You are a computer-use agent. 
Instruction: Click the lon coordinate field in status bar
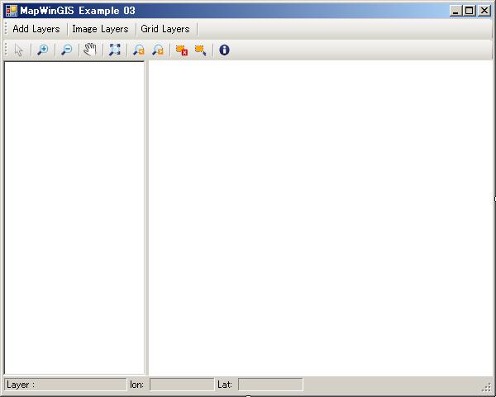pyautogui.click(x=181, y=385)
